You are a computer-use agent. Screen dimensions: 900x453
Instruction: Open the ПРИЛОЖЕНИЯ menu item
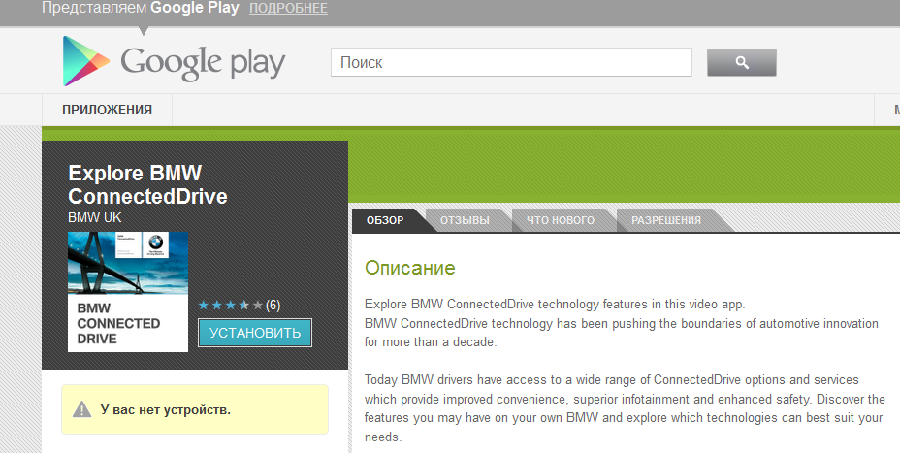click(108, 110)
